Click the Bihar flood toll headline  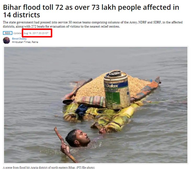click(x=91, y=11)
